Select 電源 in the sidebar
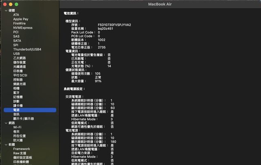 (x=17, y=110)
